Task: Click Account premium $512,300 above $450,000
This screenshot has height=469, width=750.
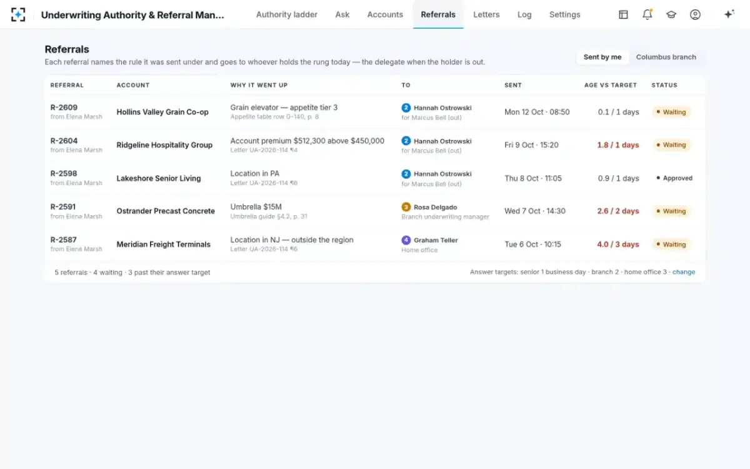Action: click(x=307, y=141)
